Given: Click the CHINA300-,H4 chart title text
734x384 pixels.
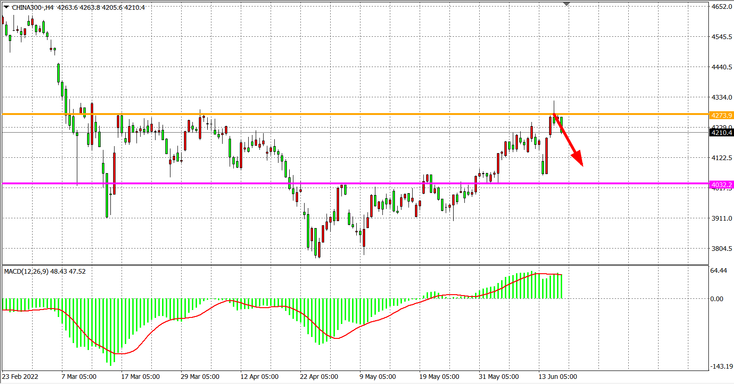Looking at the screenshot, I should pos(33,7).
